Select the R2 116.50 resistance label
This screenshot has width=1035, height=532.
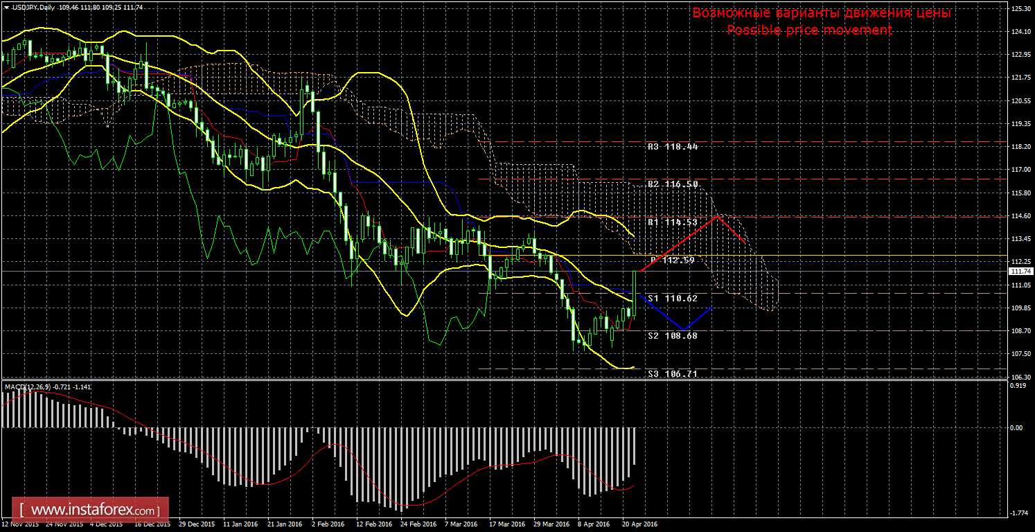pos(672,185)
